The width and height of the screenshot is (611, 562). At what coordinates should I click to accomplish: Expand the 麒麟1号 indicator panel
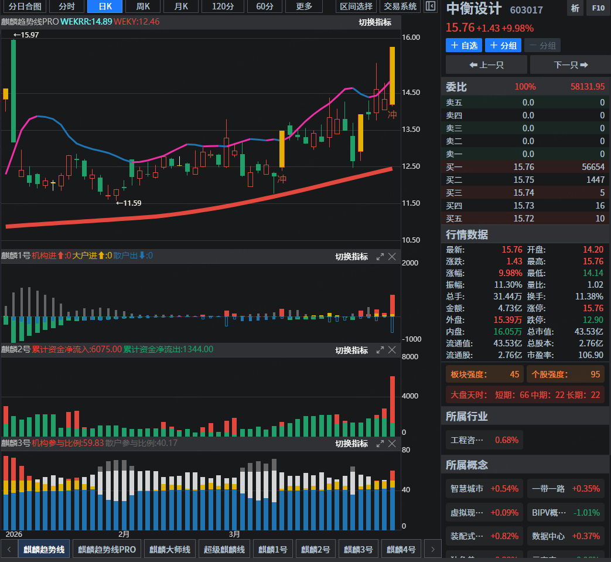(380, 257)
